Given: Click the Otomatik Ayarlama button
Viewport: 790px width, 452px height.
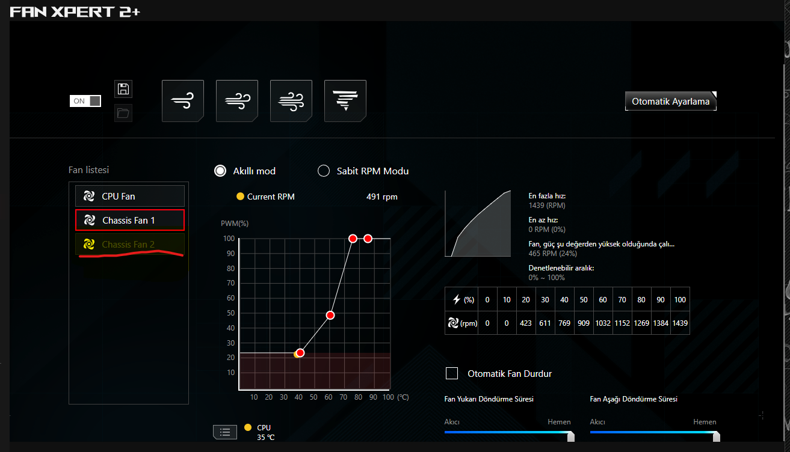Looking at the screenshot, I should (671, 102).
